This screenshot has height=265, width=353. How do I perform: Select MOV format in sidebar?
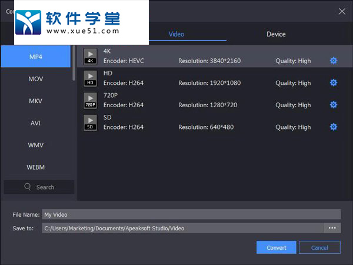coord(36,79)
